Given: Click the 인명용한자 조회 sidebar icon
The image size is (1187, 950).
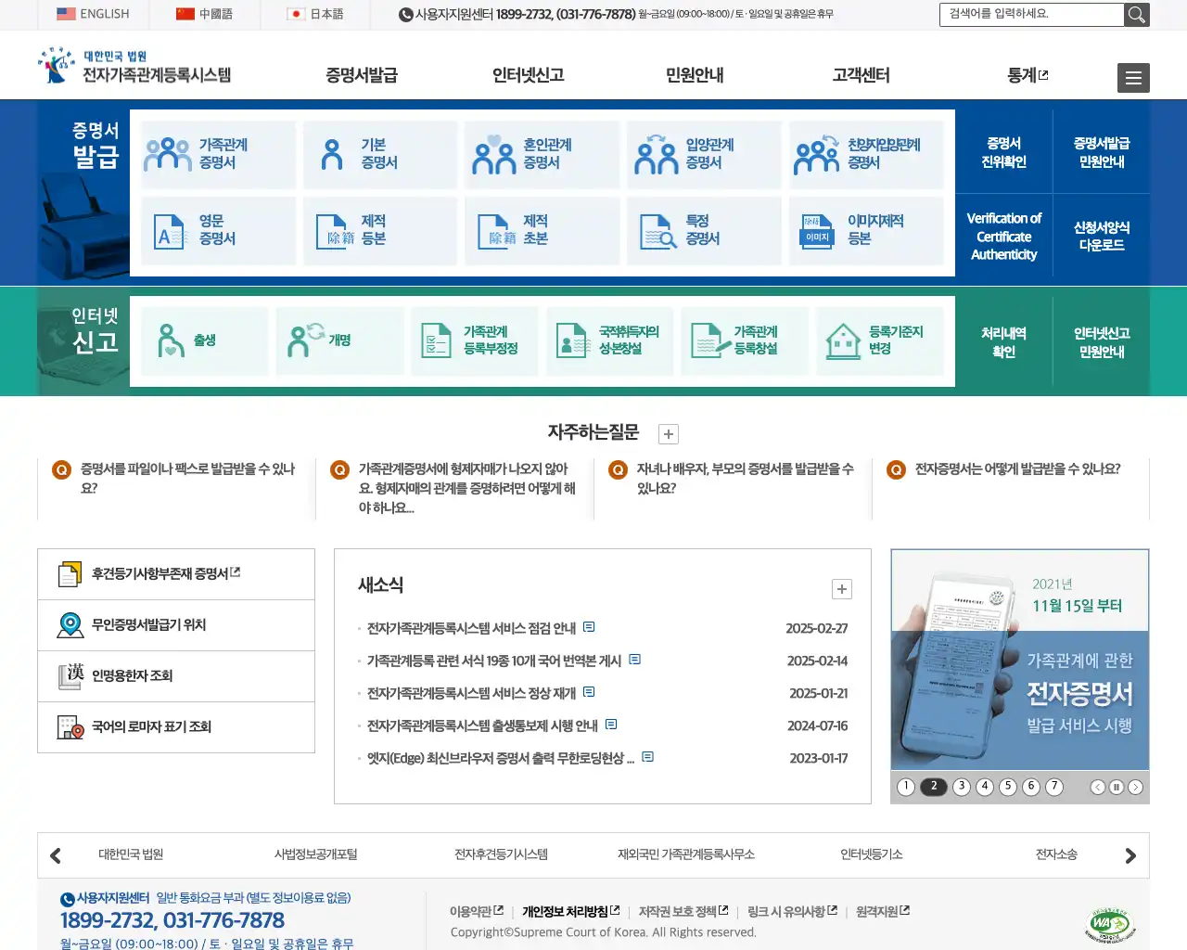Looking at the screenshot, I should 70,675.
